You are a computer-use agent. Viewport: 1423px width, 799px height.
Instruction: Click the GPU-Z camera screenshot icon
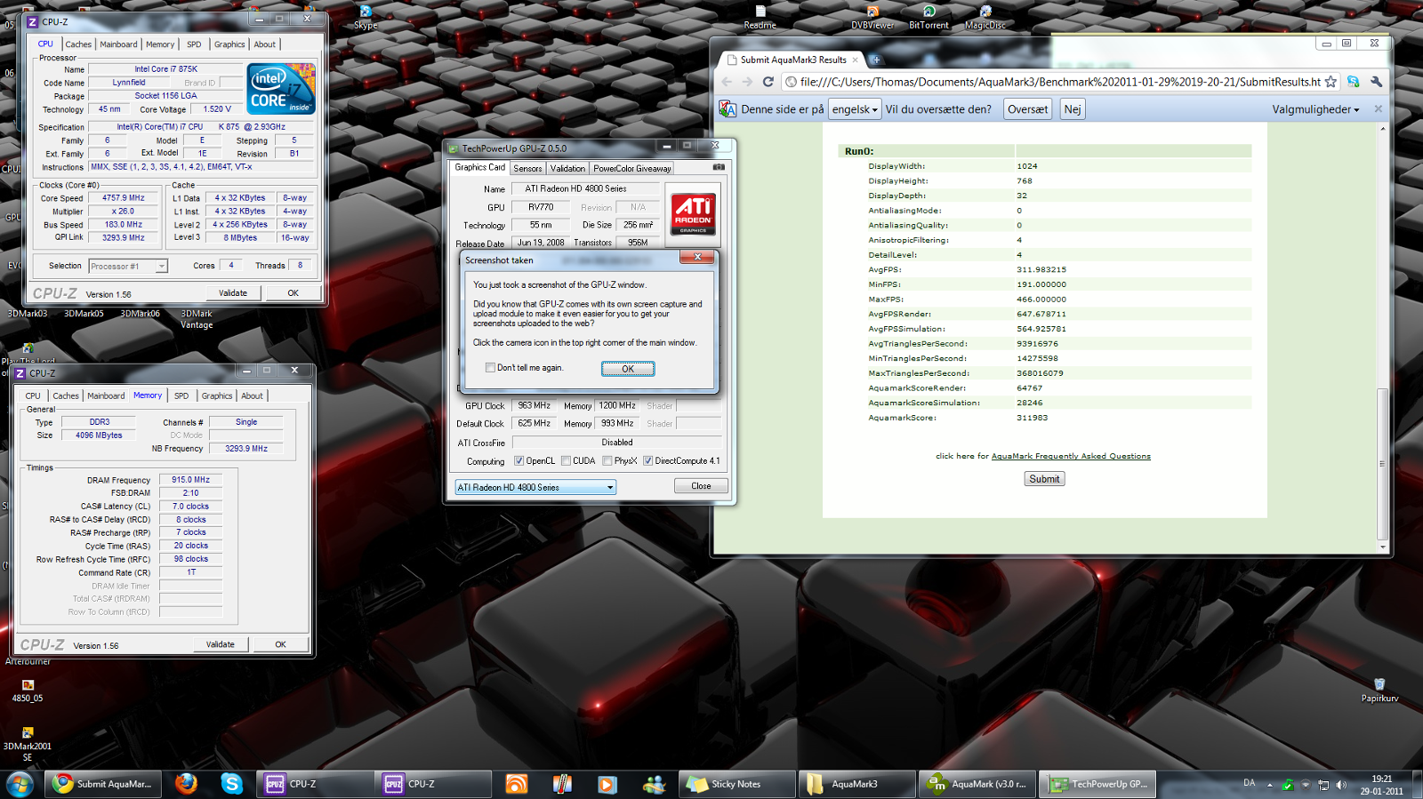click(x=719, y=167)
